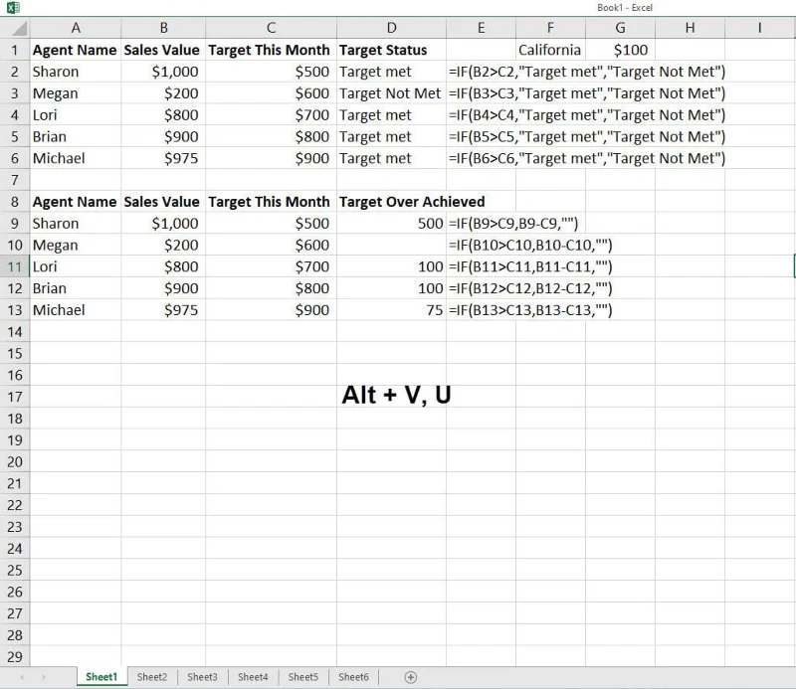Screen dimensions: 796x689
Task: Select column D header
Action: [391, 28]
